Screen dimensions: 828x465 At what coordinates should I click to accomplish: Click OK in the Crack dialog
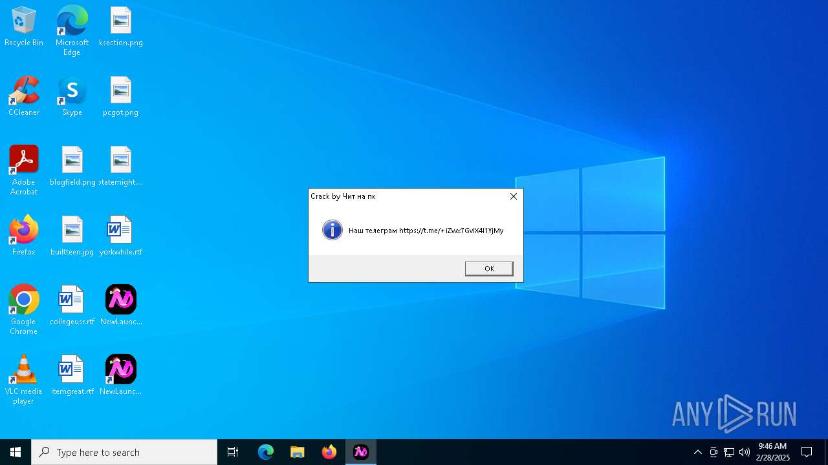pos(489,269)
